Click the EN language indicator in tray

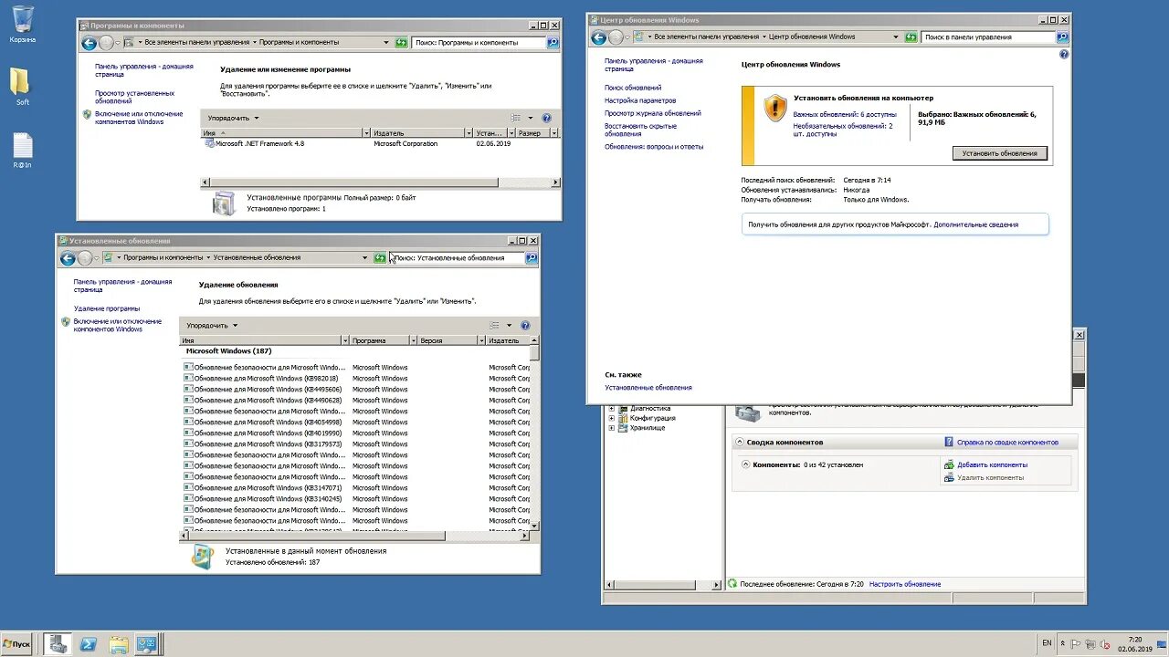(1047, 643)
